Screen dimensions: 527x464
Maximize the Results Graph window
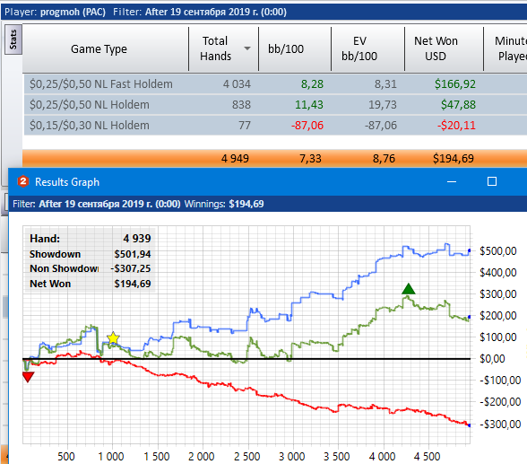pos(492,181)
